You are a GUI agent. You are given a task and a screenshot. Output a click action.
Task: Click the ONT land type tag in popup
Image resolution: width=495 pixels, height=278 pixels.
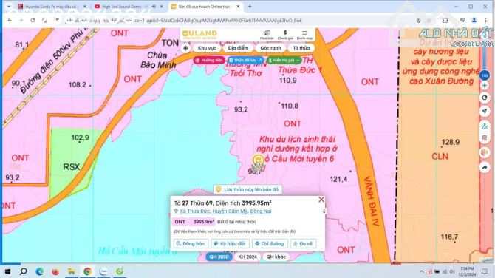click(180, 222)
